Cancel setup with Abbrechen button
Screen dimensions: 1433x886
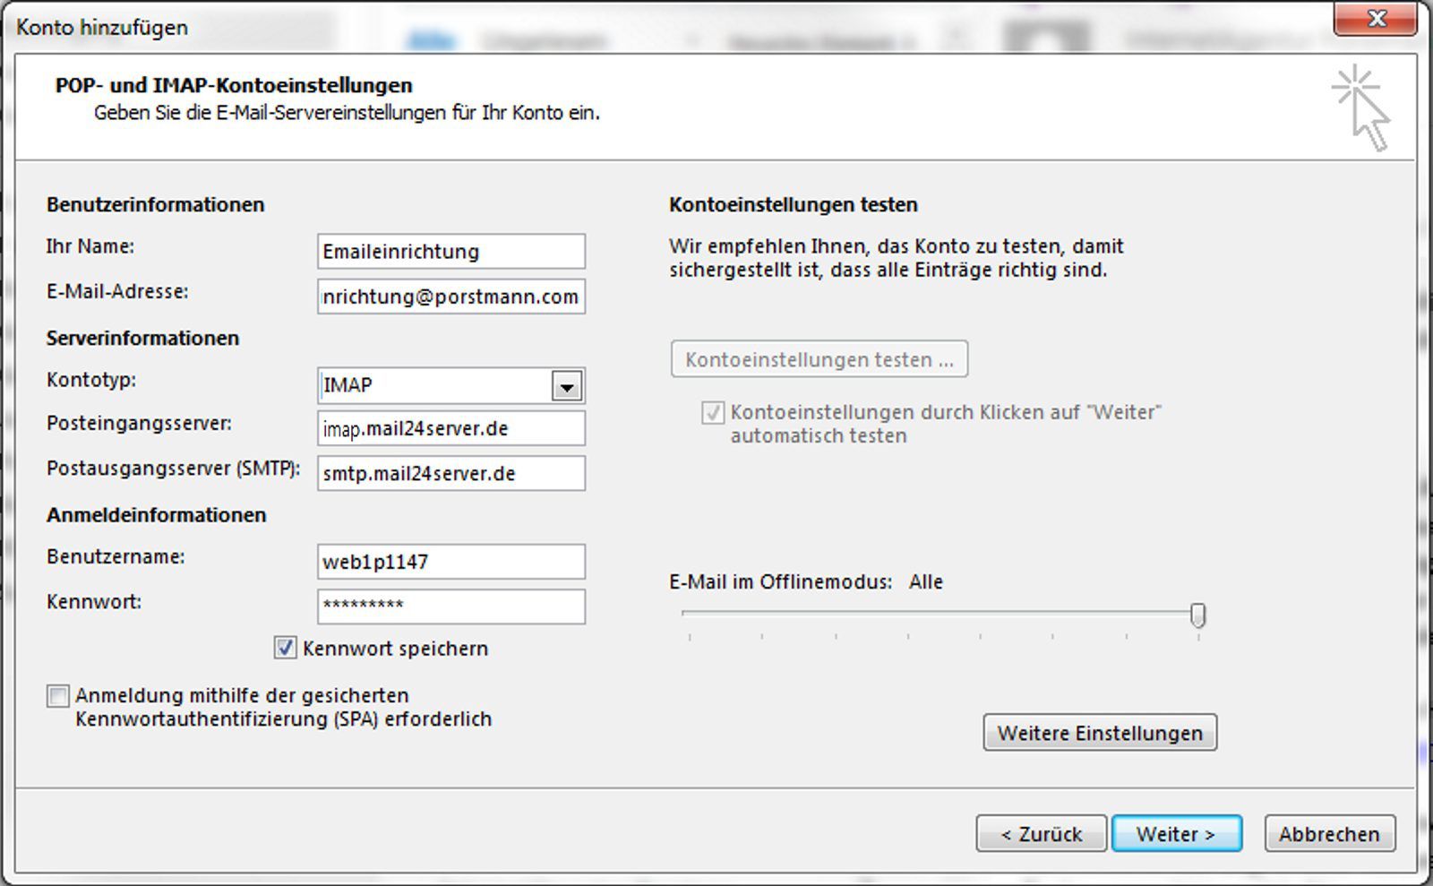[1329, 834]
